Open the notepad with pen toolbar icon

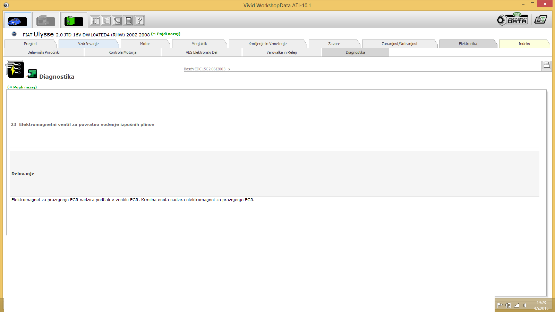pos(117,21)
